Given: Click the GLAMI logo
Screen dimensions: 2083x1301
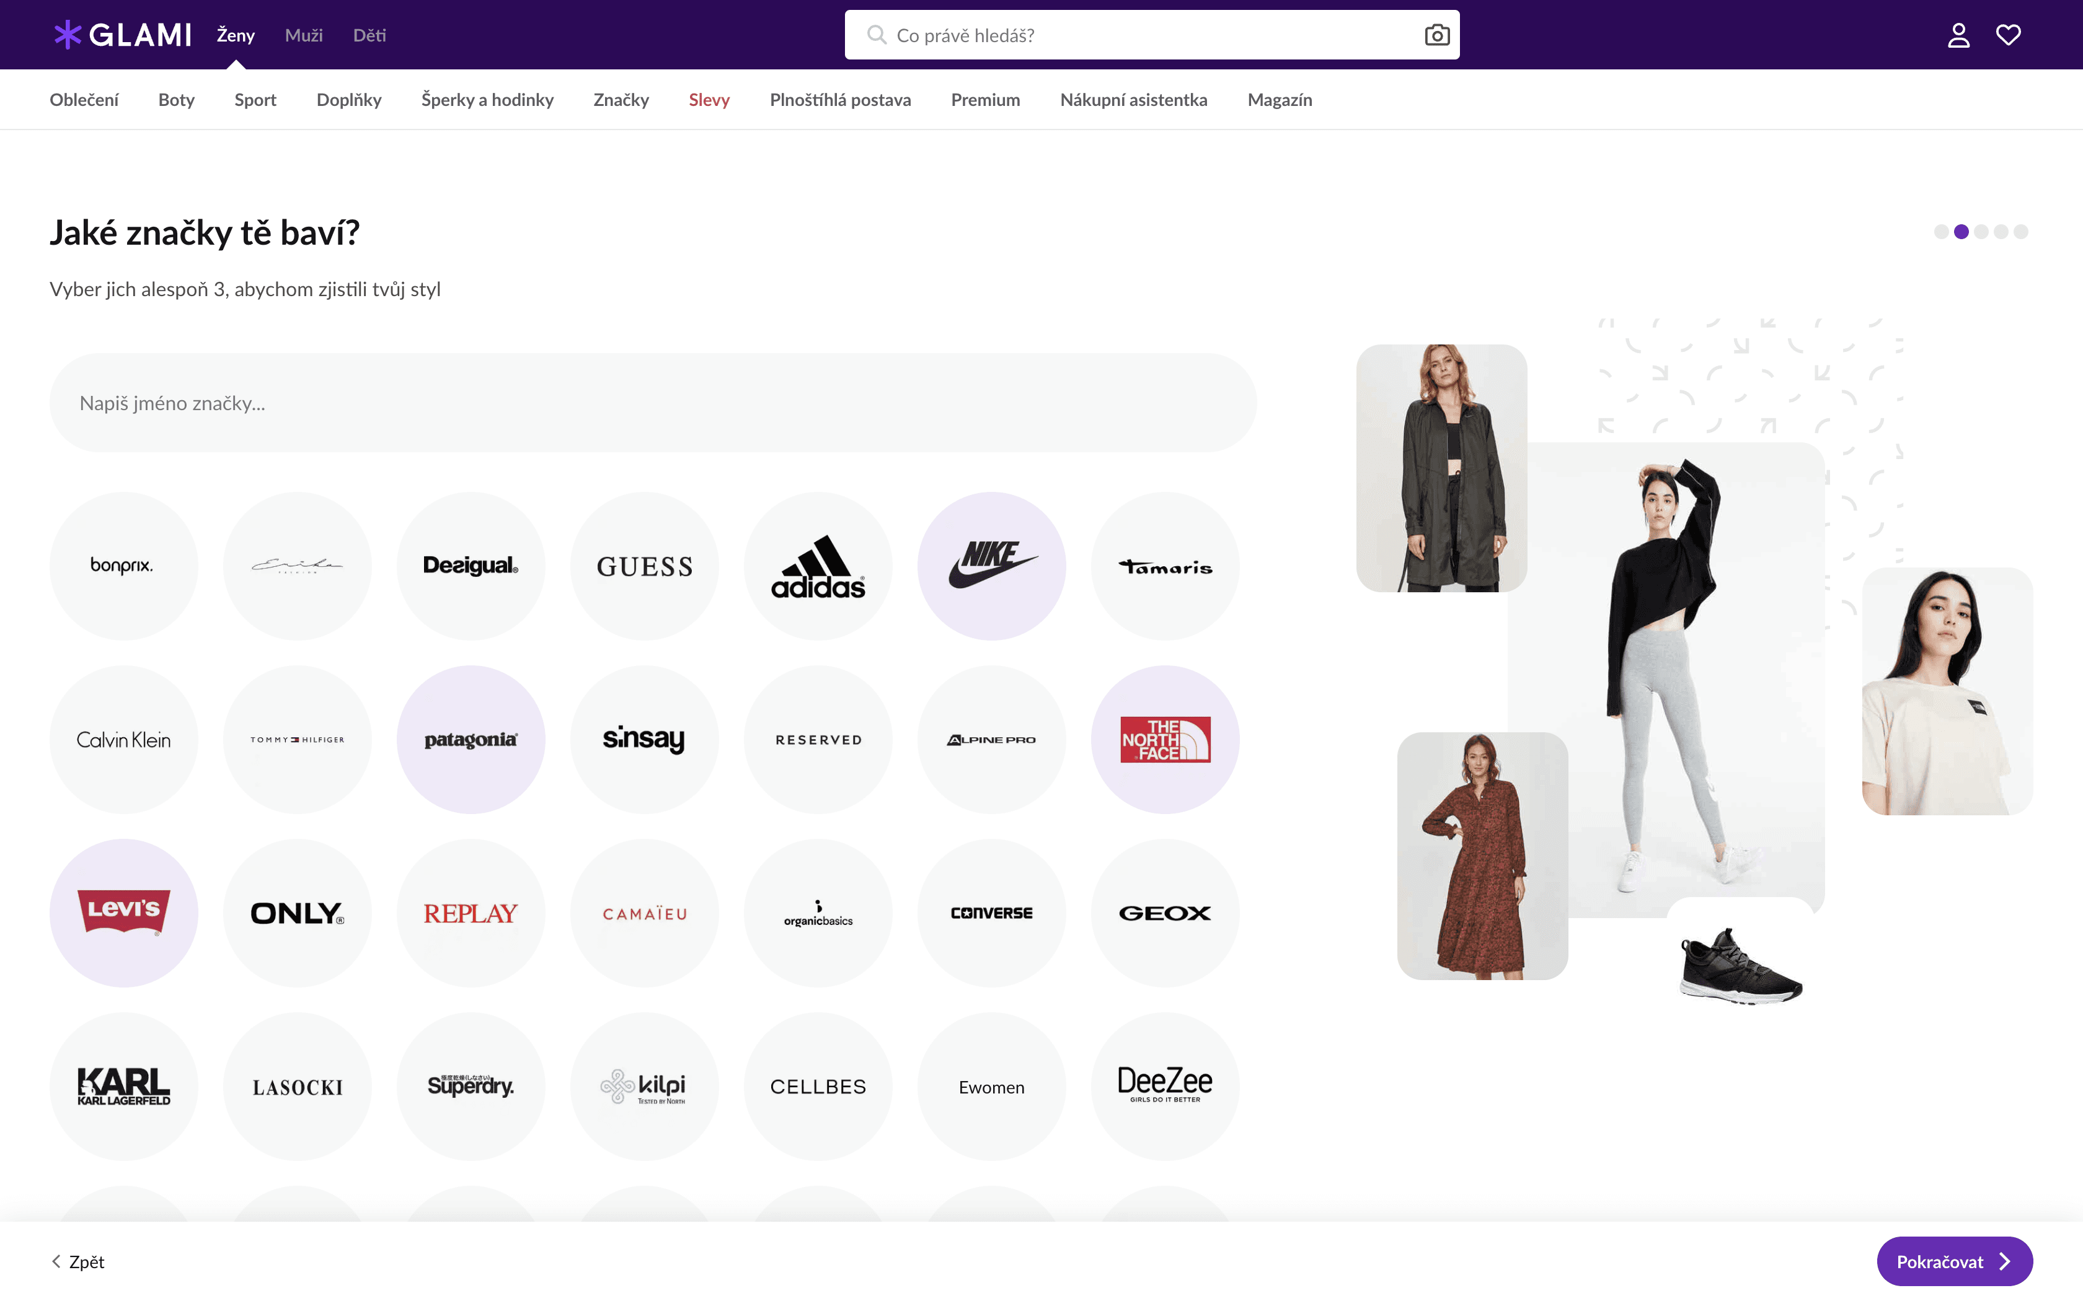Looking at the screenshot, I should click(x=123, y=35).
